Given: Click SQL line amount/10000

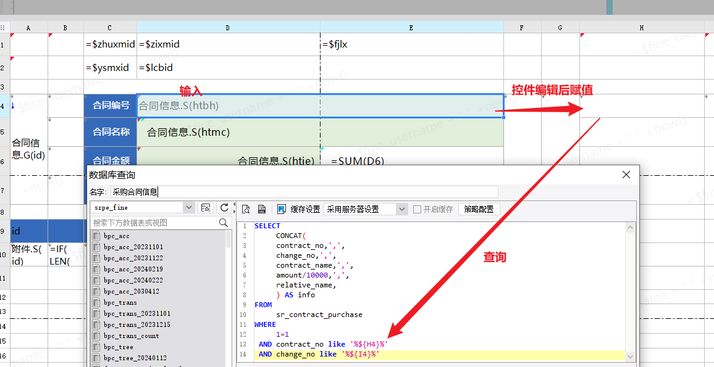Looking at the screenshot, I should tap(313, 275).
